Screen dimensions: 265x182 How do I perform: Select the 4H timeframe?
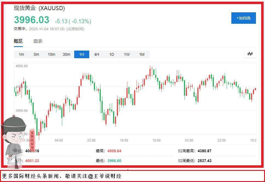[97, 54]
